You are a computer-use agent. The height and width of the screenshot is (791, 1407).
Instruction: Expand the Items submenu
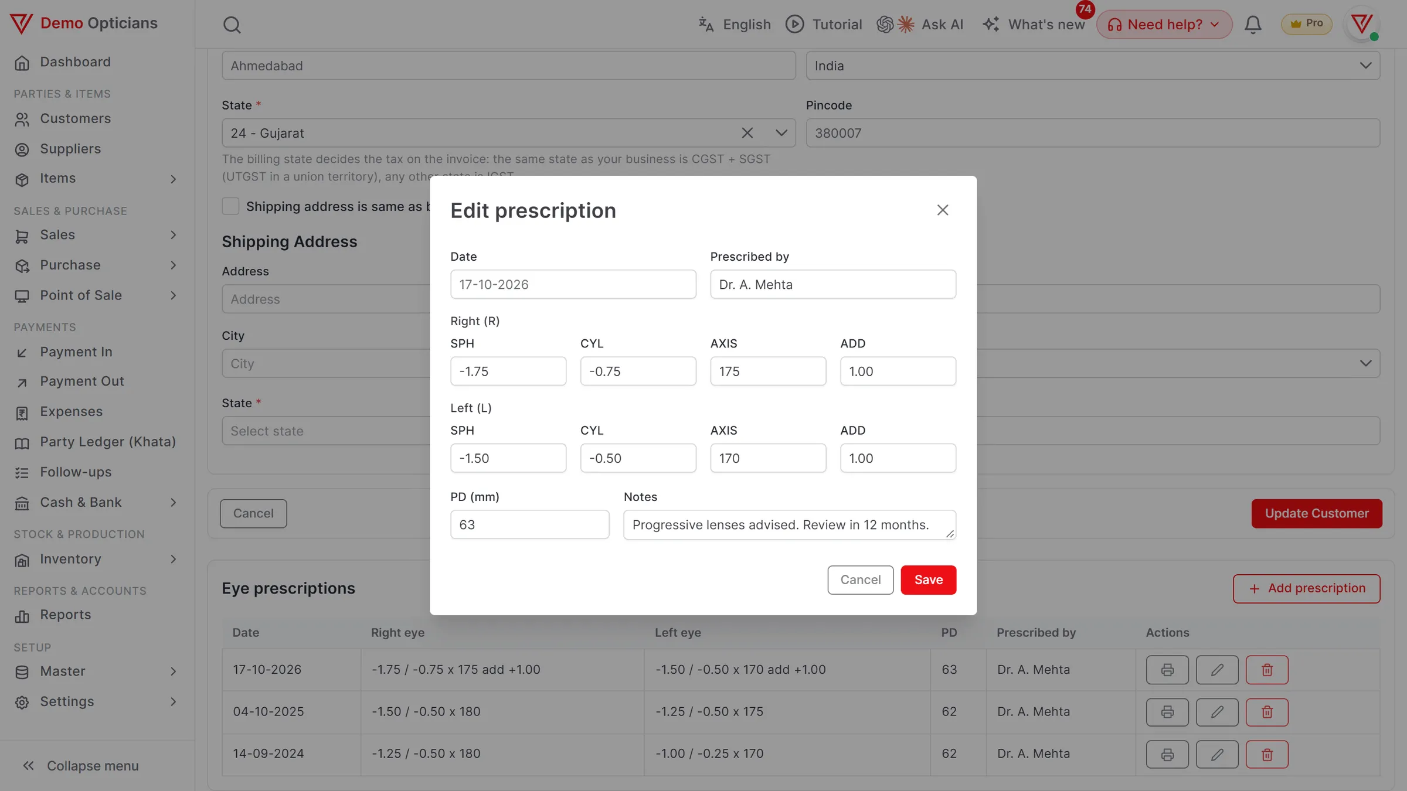coord(173,179)
